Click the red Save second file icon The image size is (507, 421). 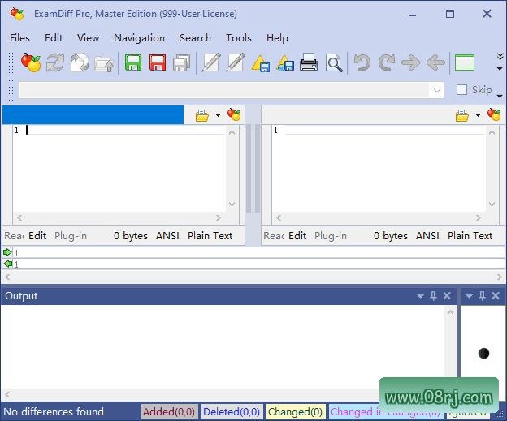(x=158, y=62)
